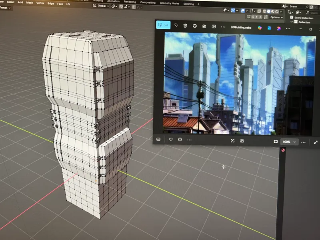This screenshot has width=320, height=240.
Task: Click the icon left of the 100% zoom box
Action: [x=276, y=142]
